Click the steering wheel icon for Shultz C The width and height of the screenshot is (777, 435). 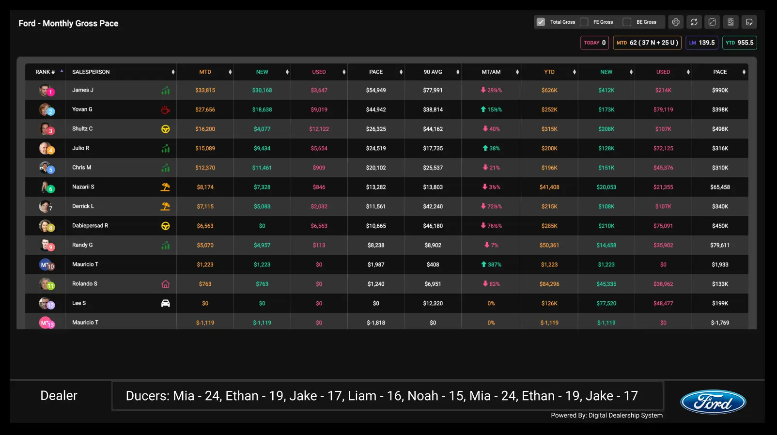coord(166,129)
